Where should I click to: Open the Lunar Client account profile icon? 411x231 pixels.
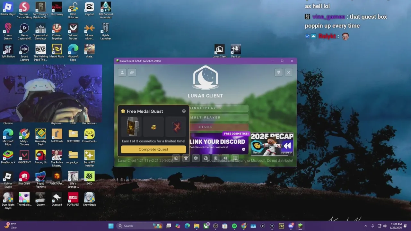click(x=122, y=73)
